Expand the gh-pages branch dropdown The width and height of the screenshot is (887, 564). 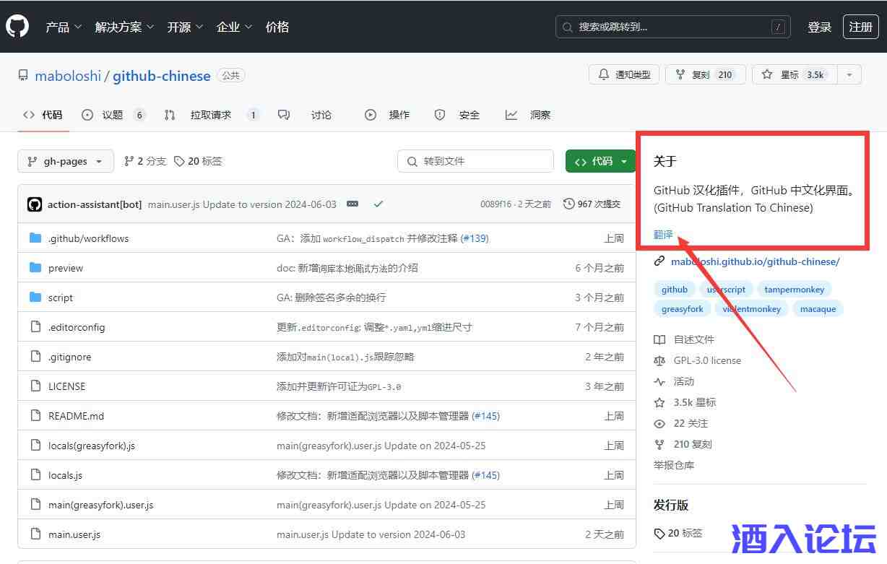[66, 161]
